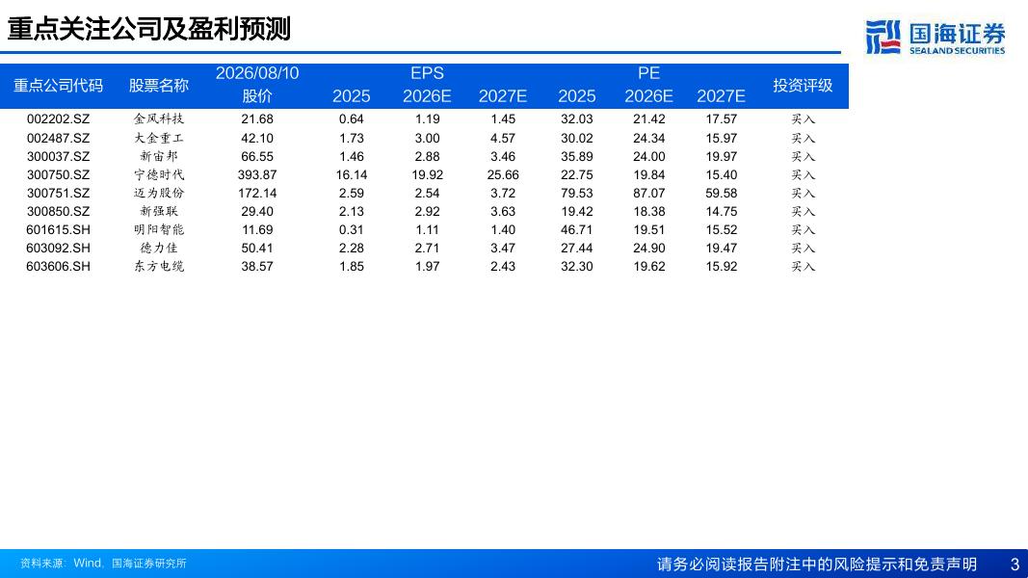Click PE value 79.53

[577, 194]
